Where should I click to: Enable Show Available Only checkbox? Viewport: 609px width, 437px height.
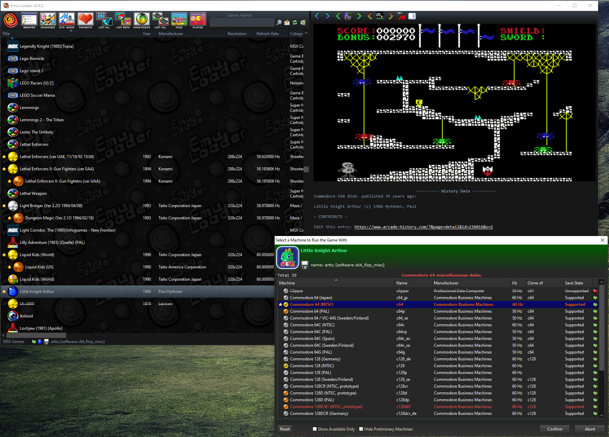click(315, 429)
